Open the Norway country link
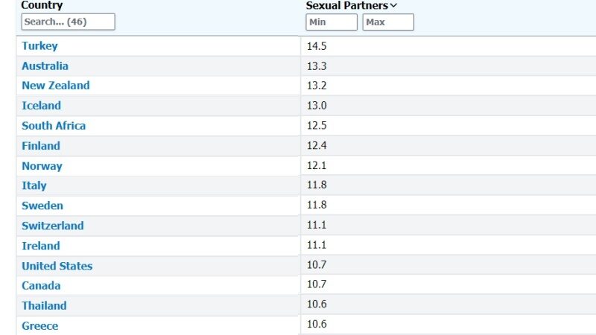Image resolution: width=596 pixels, height=335 pixels. [x=42, y=166]
